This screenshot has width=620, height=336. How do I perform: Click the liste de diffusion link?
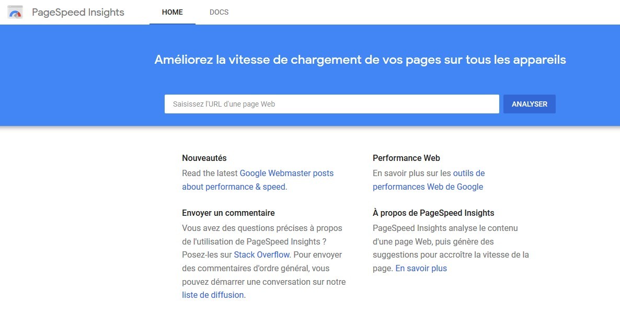213,295
